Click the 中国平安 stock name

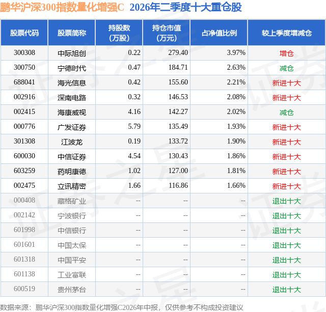point(72,260)
